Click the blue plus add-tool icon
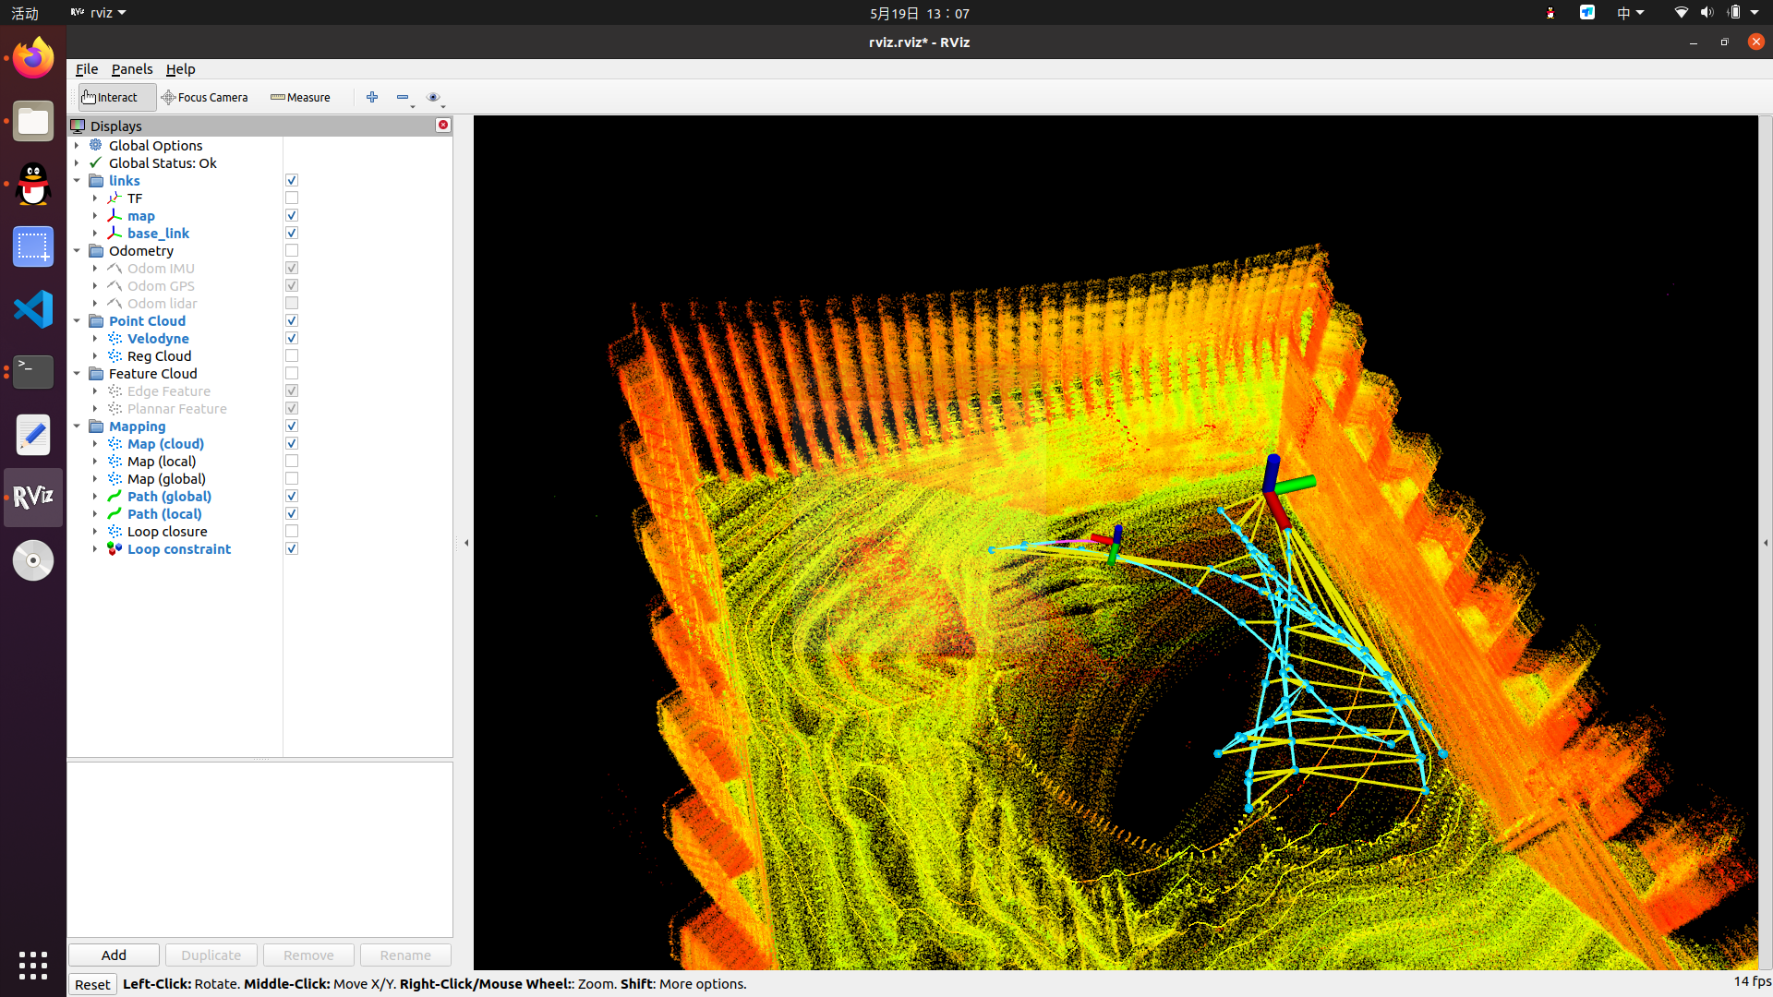The width and height of the screenshot is (1773, 997). coord(372,97)
